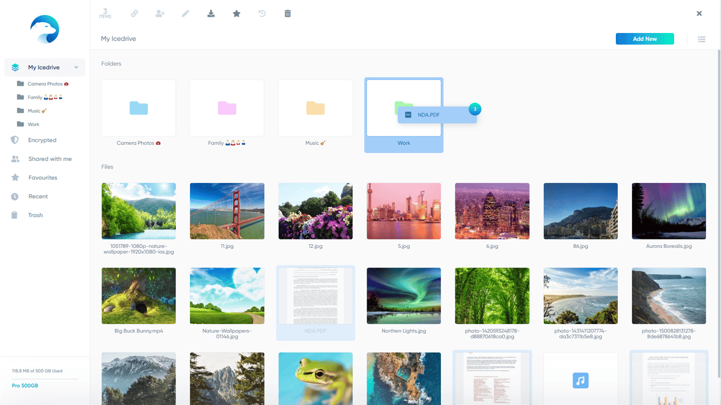Click the Trash bin icon in sidebar
Screen dimensions: 721x405
(x=15, y=215)
